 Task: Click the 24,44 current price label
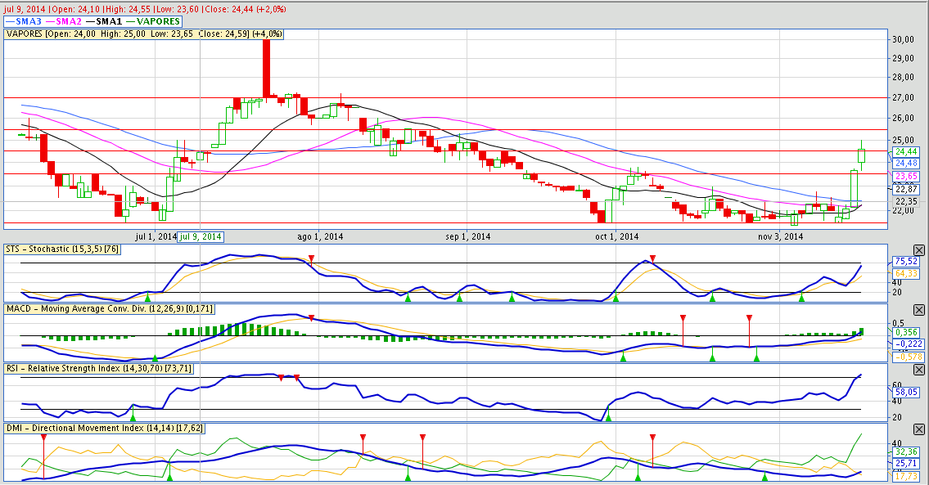pyautogui.click(x=905, y=151)
